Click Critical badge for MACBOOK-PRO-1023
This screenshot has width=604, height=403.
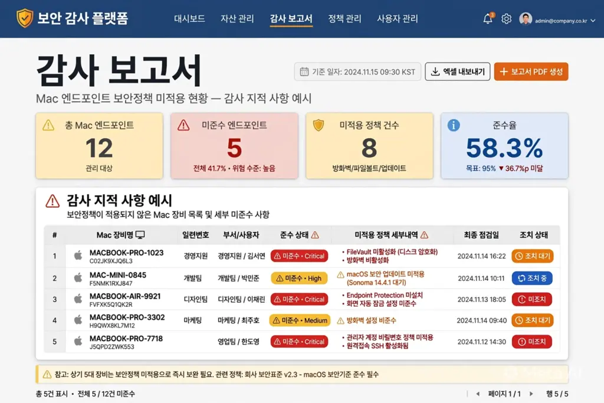pos(299,256)
